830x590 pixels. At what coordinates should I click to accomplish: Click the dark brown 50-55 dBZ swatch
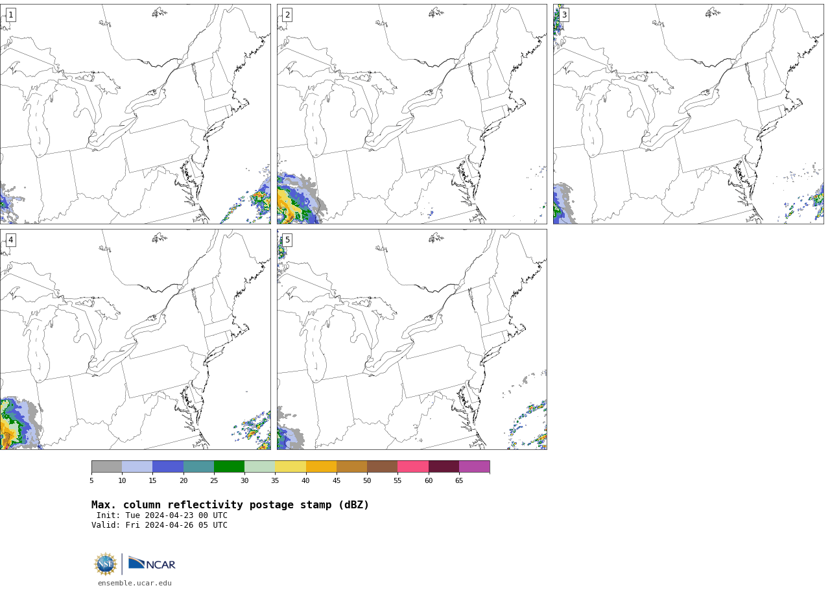pos(383,467)
